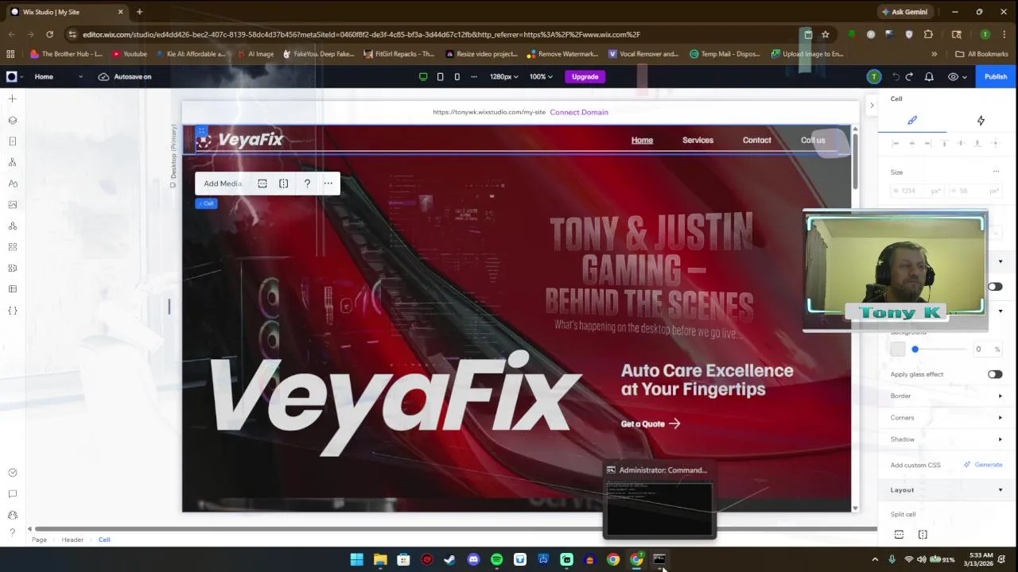
Task: Open notifications bell
Action: coord(929,77)
